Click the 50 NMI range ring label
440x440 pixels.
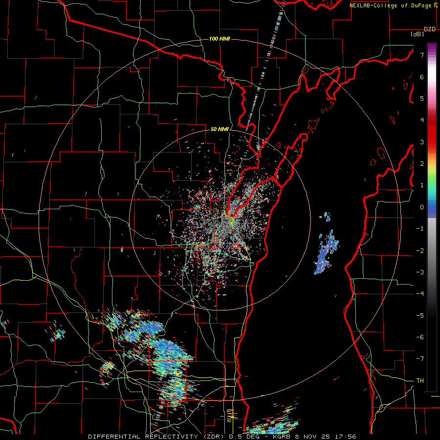pyautogui.click(x=220, y=130)
